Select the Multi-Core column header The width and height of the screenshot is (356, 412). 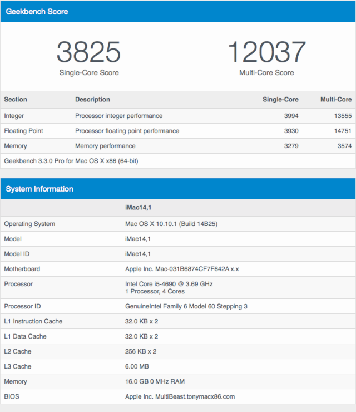point(336,99)
